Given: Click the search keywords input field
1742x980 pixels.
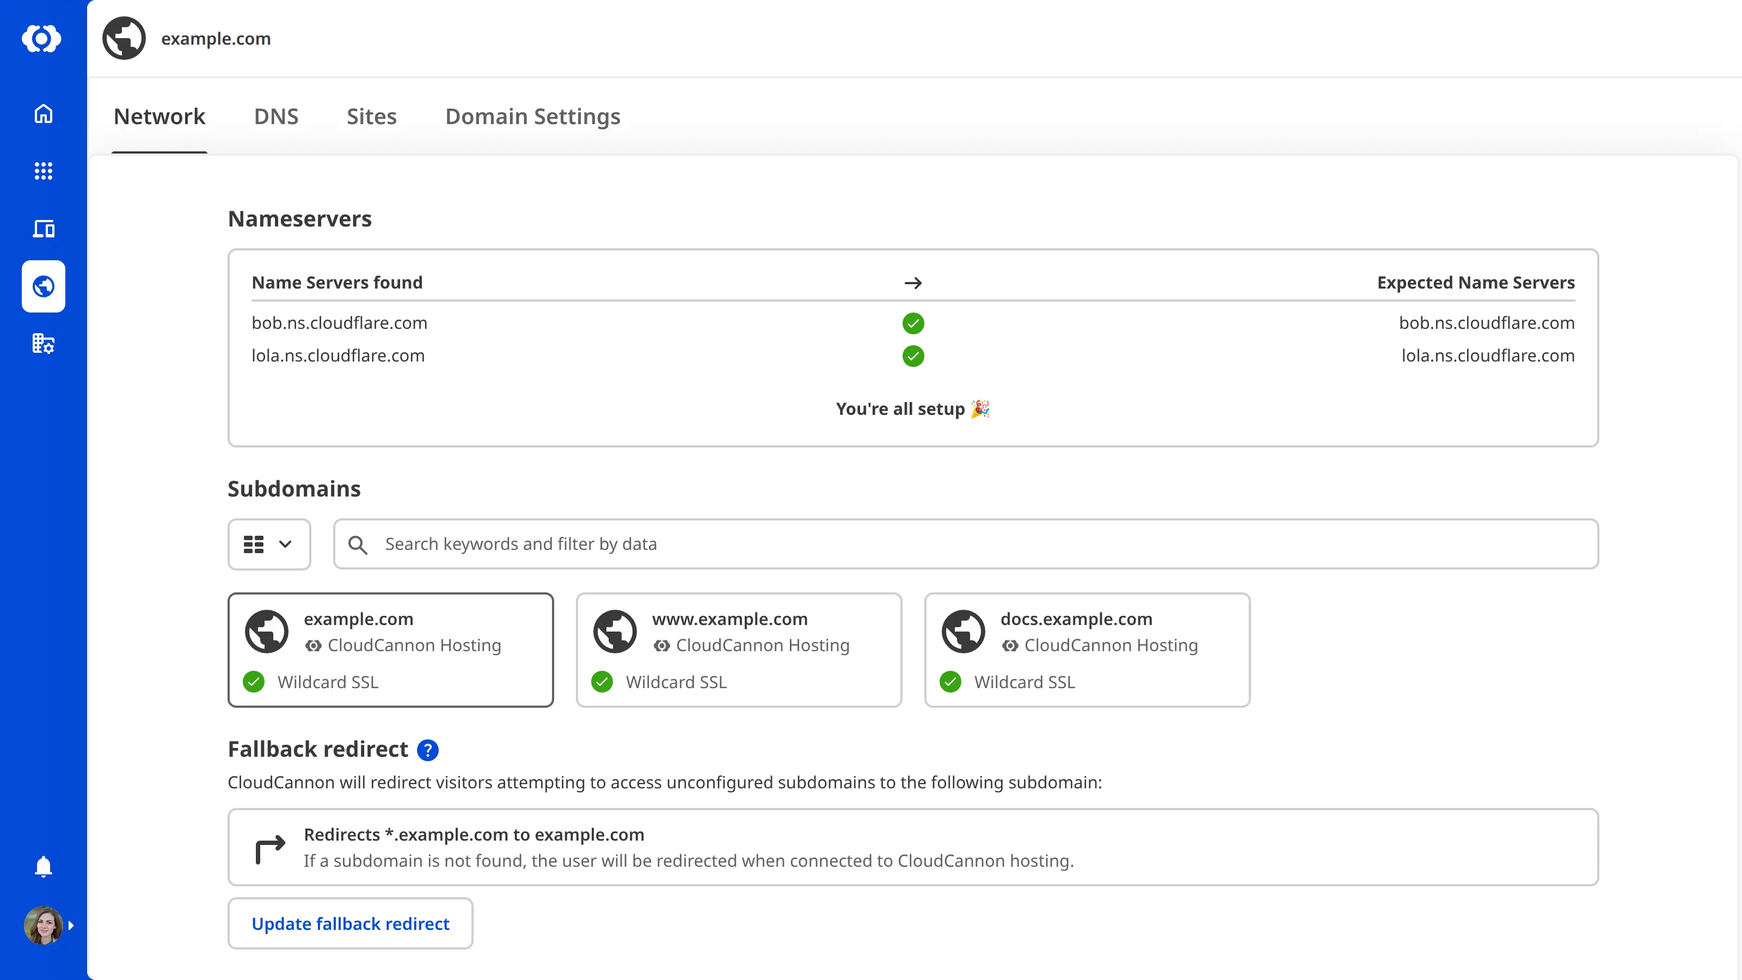Looking at the screenshot, I should [744, 544].
